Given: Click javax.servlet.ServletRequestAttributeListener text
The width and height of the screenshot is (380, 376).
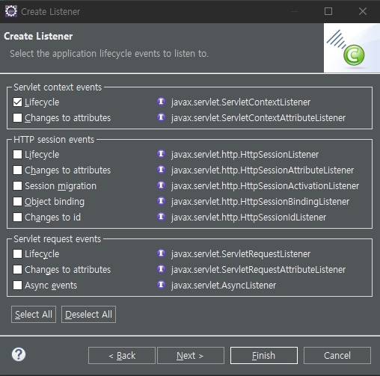Looking at the screenshot, I should (258, 270).
